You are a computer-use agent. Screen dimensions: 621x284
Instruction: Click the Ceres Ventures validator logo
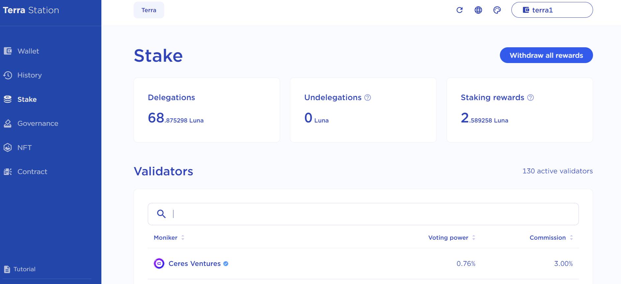pyautogui.click(x=159, y=264)
